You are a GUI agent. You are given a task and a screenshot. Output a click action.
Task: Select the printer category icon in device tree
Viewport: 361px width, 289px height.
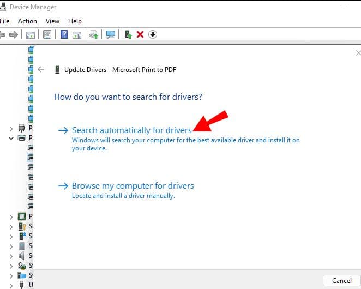22,138
